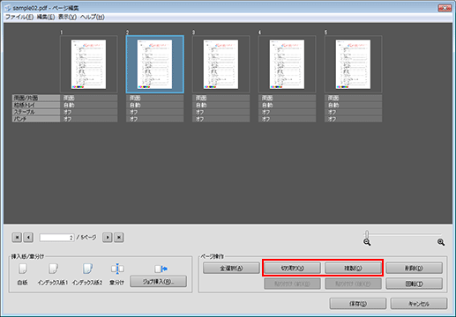The height and width of the screenshot is (317, 456).
Task: Click the キャンセル button
Action: click(419, 304)
